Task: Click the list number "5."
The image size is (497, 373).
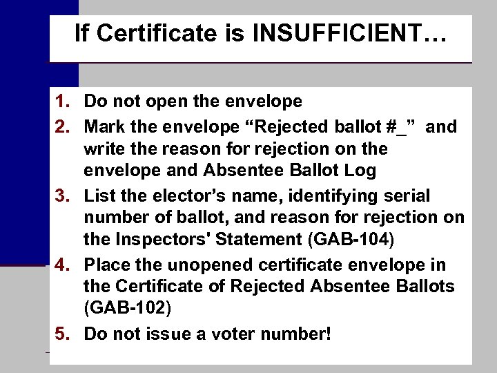Action: point(65,334)
